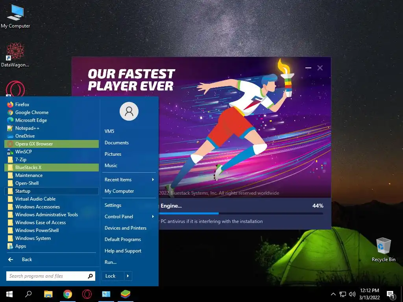Open the Windows Administrative Tools folder
The image size is (403, 302).
tap(52, 215)
